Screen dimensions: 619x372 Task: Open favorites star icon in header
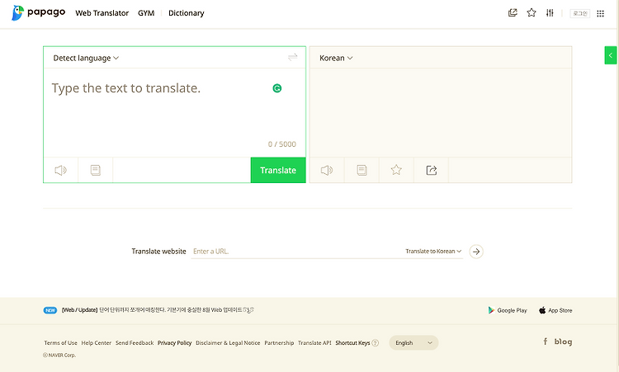click(532, 13)
